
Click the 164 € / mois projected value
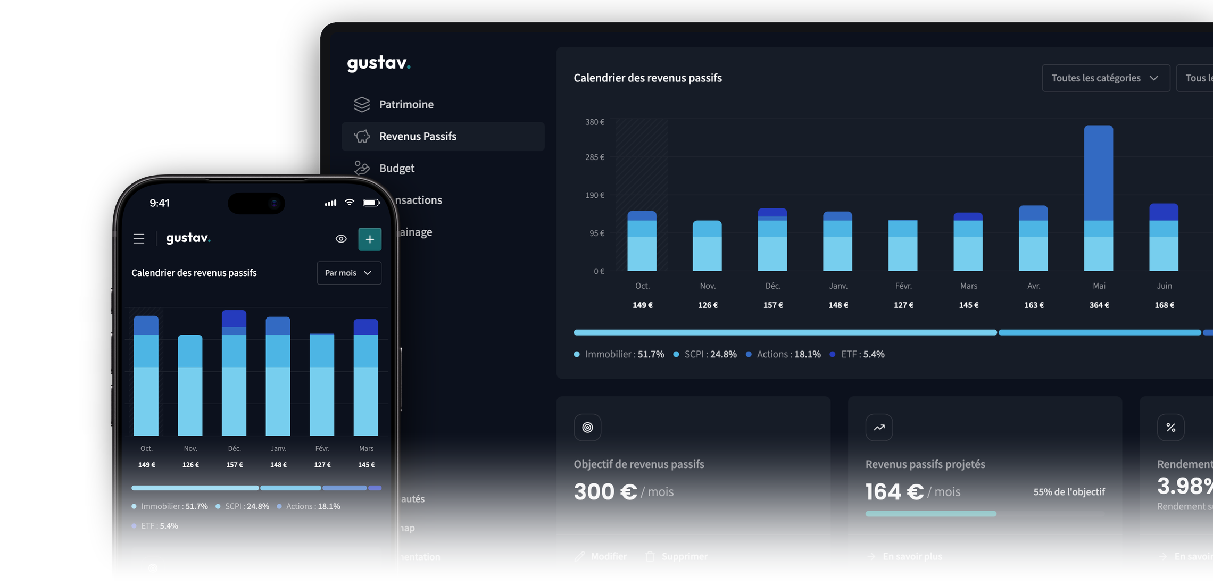coord(913,492)
